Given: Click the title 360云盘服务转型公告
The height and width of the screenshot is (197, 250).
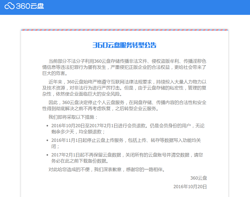Looking at the screenshot, I should pos(124,45).
